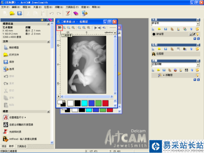
Task: Open the 刀具路径 menu in the menu bar
Action: tap(72, 7)
